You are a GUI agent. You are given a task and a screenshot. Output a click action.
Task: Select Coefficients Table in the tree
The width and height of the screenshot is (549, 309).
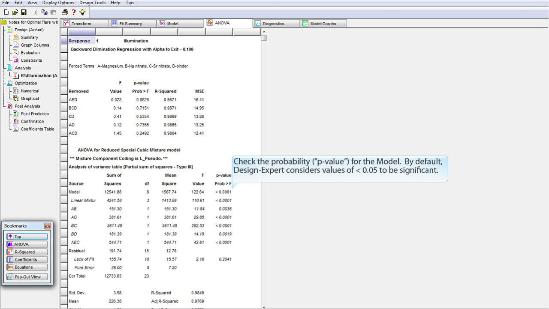pyautogui.click(x=37, y=129)
